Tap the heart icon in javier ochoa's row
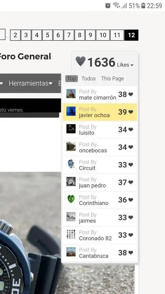The height and width of the screenshot is (294, 165). 131,112
